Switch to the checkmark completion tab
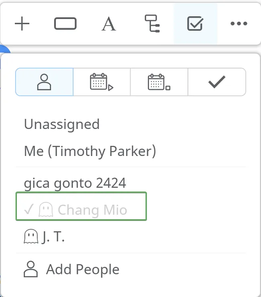 (216, 82)
